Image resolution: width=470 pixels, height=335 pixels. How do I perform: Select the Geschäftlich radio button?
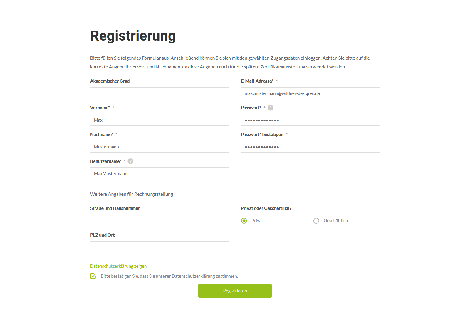tap(316, 220)
